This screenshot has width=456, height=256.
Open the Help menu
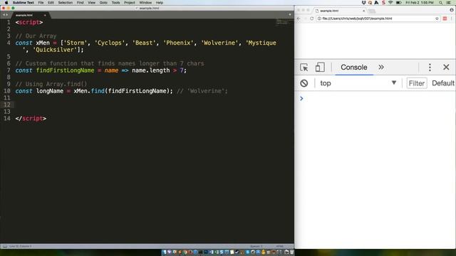tap(160, 3)
